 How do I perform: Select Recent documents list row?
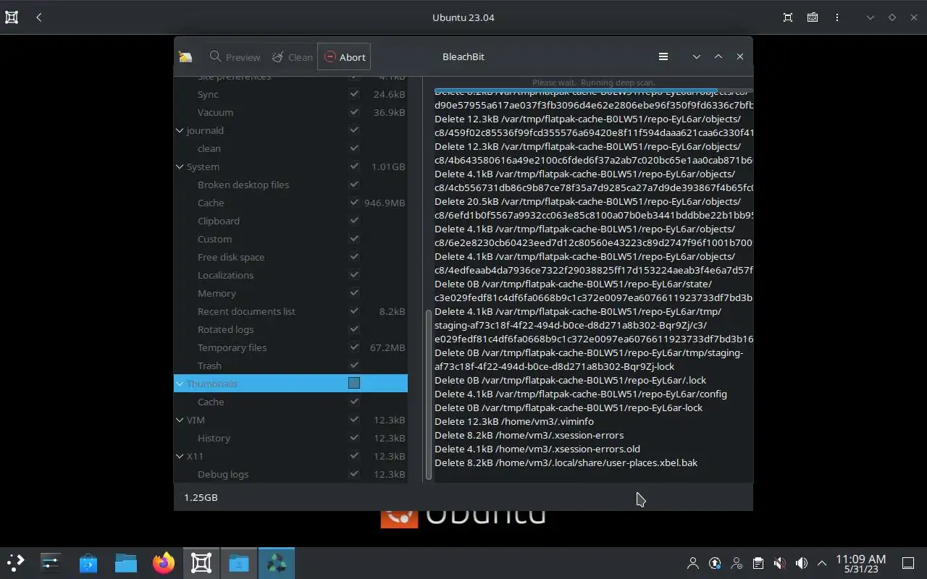pyautogui.click(x=290, y=311)
